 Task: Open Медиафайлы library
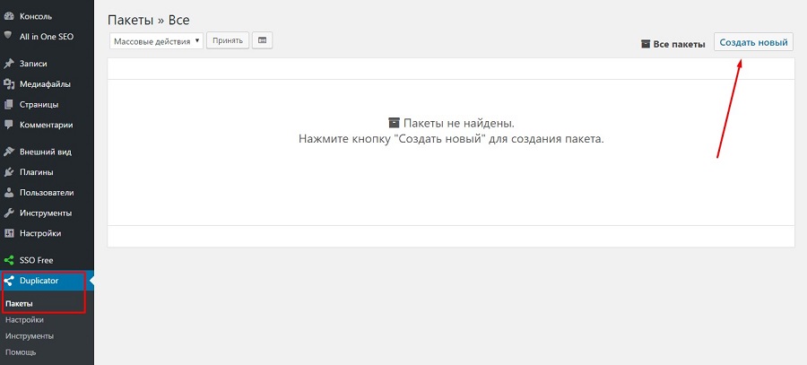pos(47,84)
